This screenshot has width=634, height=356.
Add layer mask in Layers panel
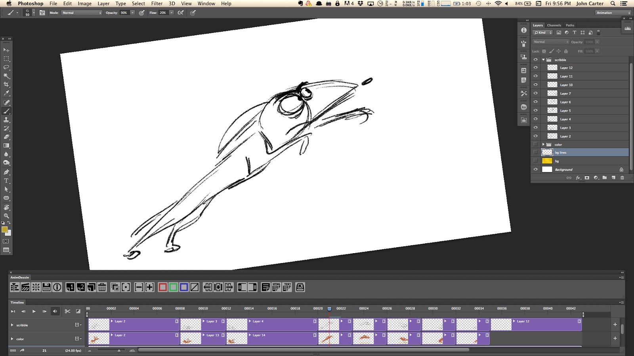click(587, 178)
